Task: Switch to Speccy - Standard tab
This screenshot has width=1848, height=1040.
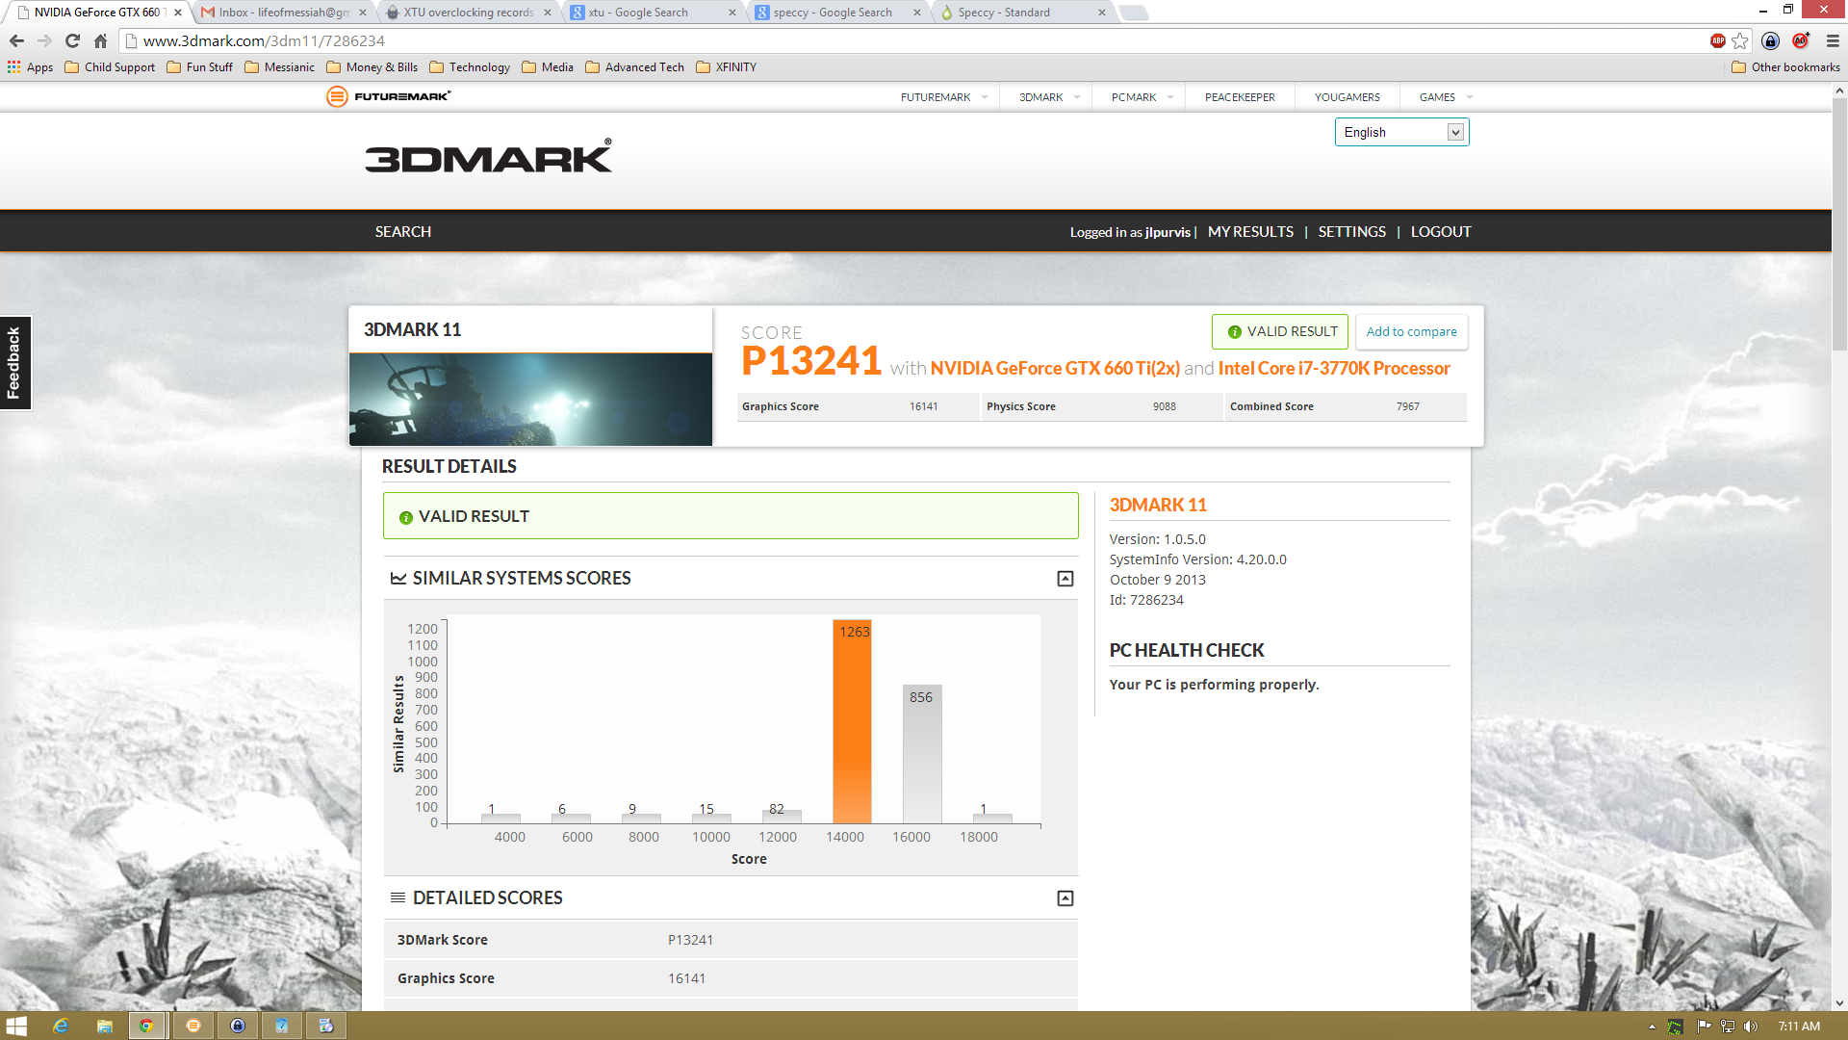Action: 1022,13
